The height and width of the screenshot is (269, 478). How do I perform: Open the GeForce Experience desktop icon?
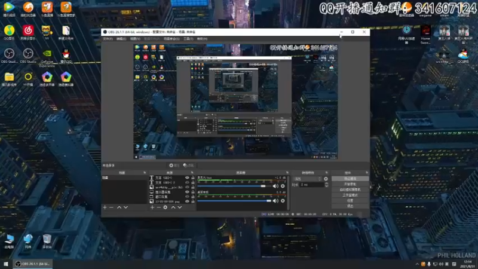[x=47, y=58]
